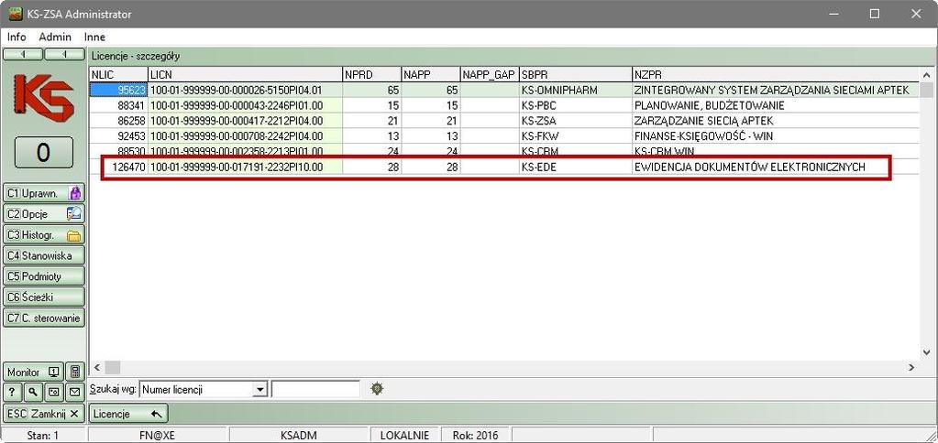
Task: Open the Szukaj wg Numer licencji dropdown
Action: point(203,389)
